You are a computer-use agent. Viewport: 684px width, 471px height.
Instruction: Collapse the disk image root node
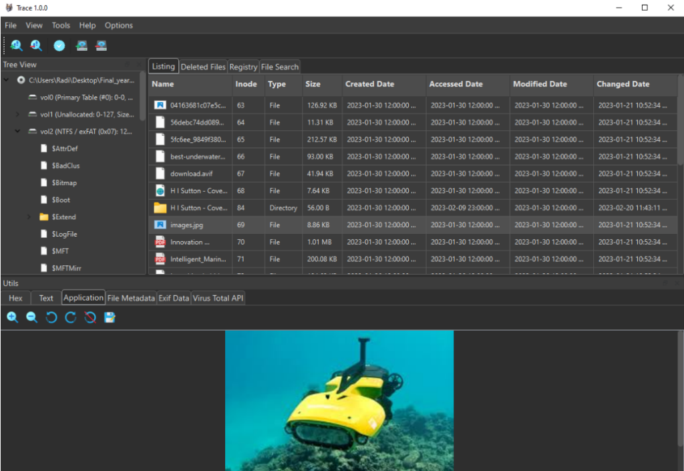(7, 80)
